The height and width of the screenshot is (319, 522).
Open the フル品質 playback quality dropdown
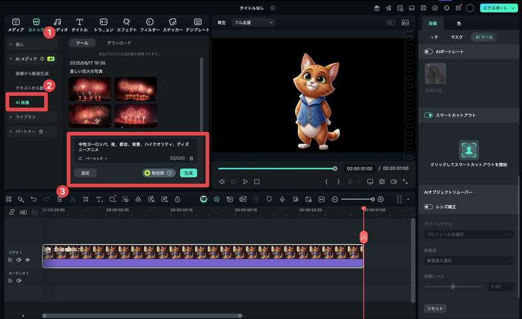tap(253, 23)
